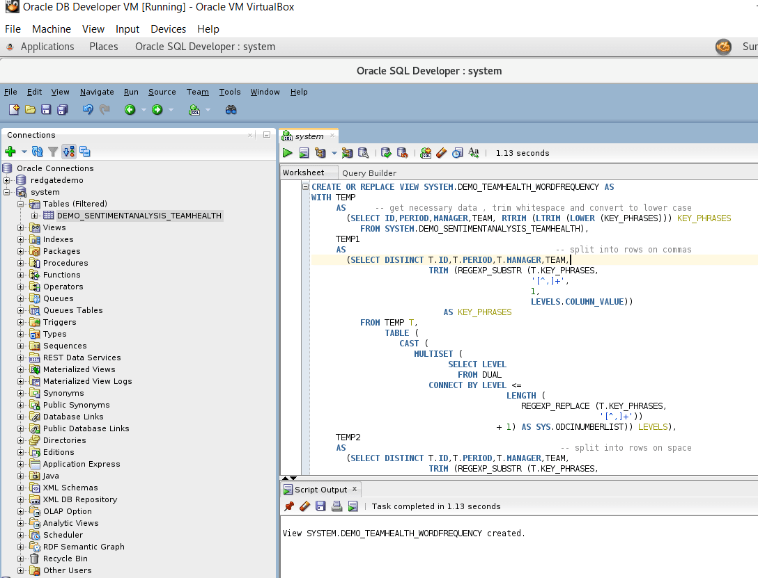This screenshot has height=578, width=758.
Task: Open the File menu in SQL Developer
Action: pyautogui.click(x=10, y=92)
